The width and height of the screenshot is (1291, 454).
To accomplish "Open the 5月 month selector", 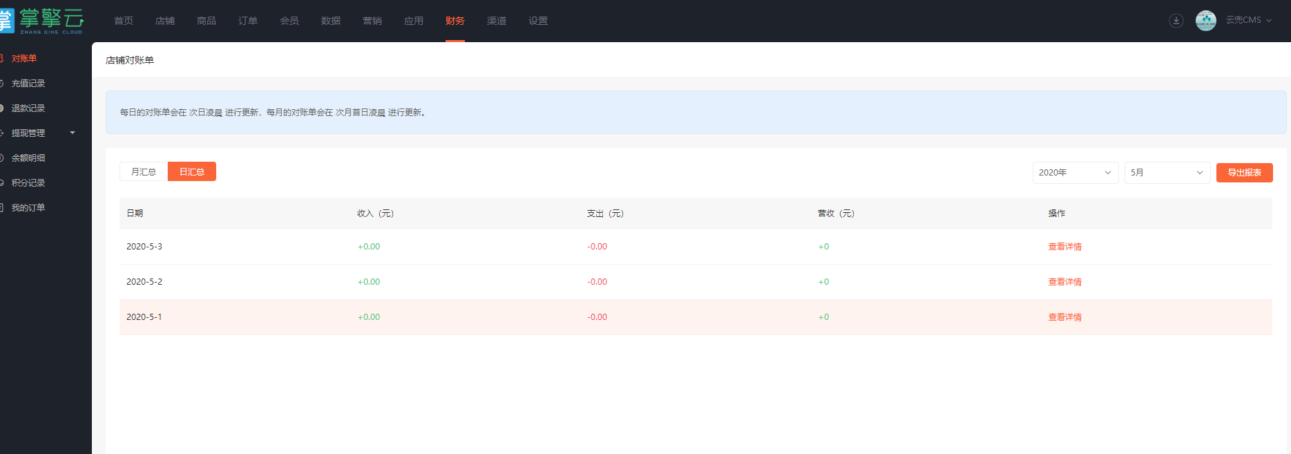I will click(1167, 173).
